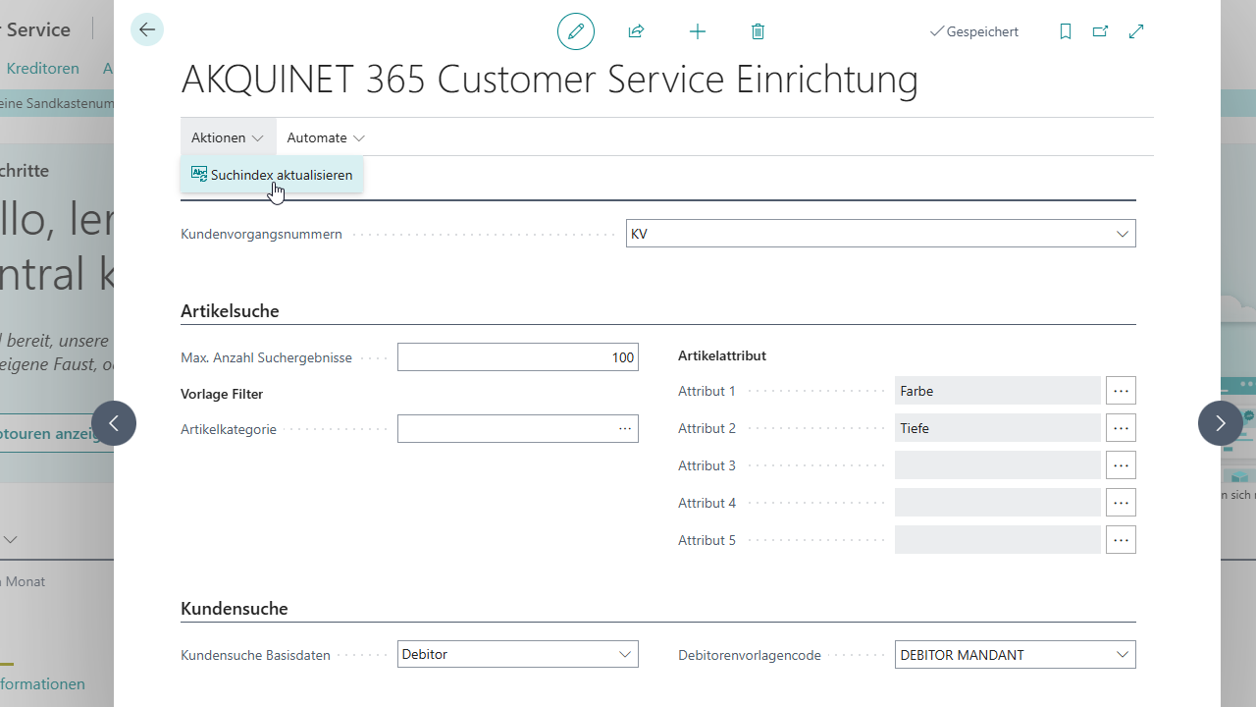This screenshot has width=1256, height=707.
Task: Go to previous record arrow
Action: tap(114, 423)
